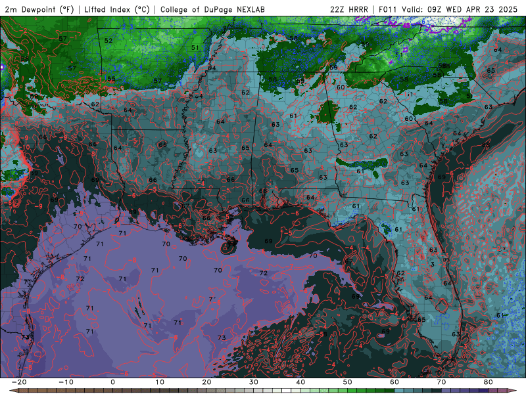Click the '-10' label on the color scale
This screenshot has width=526, height=394.
point(66,382)
